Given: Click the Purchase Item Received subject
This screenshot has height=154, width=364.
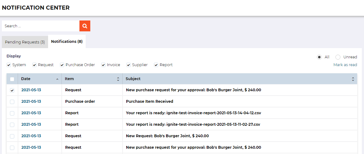Looking at the screenshot, I should pos(150,102).
